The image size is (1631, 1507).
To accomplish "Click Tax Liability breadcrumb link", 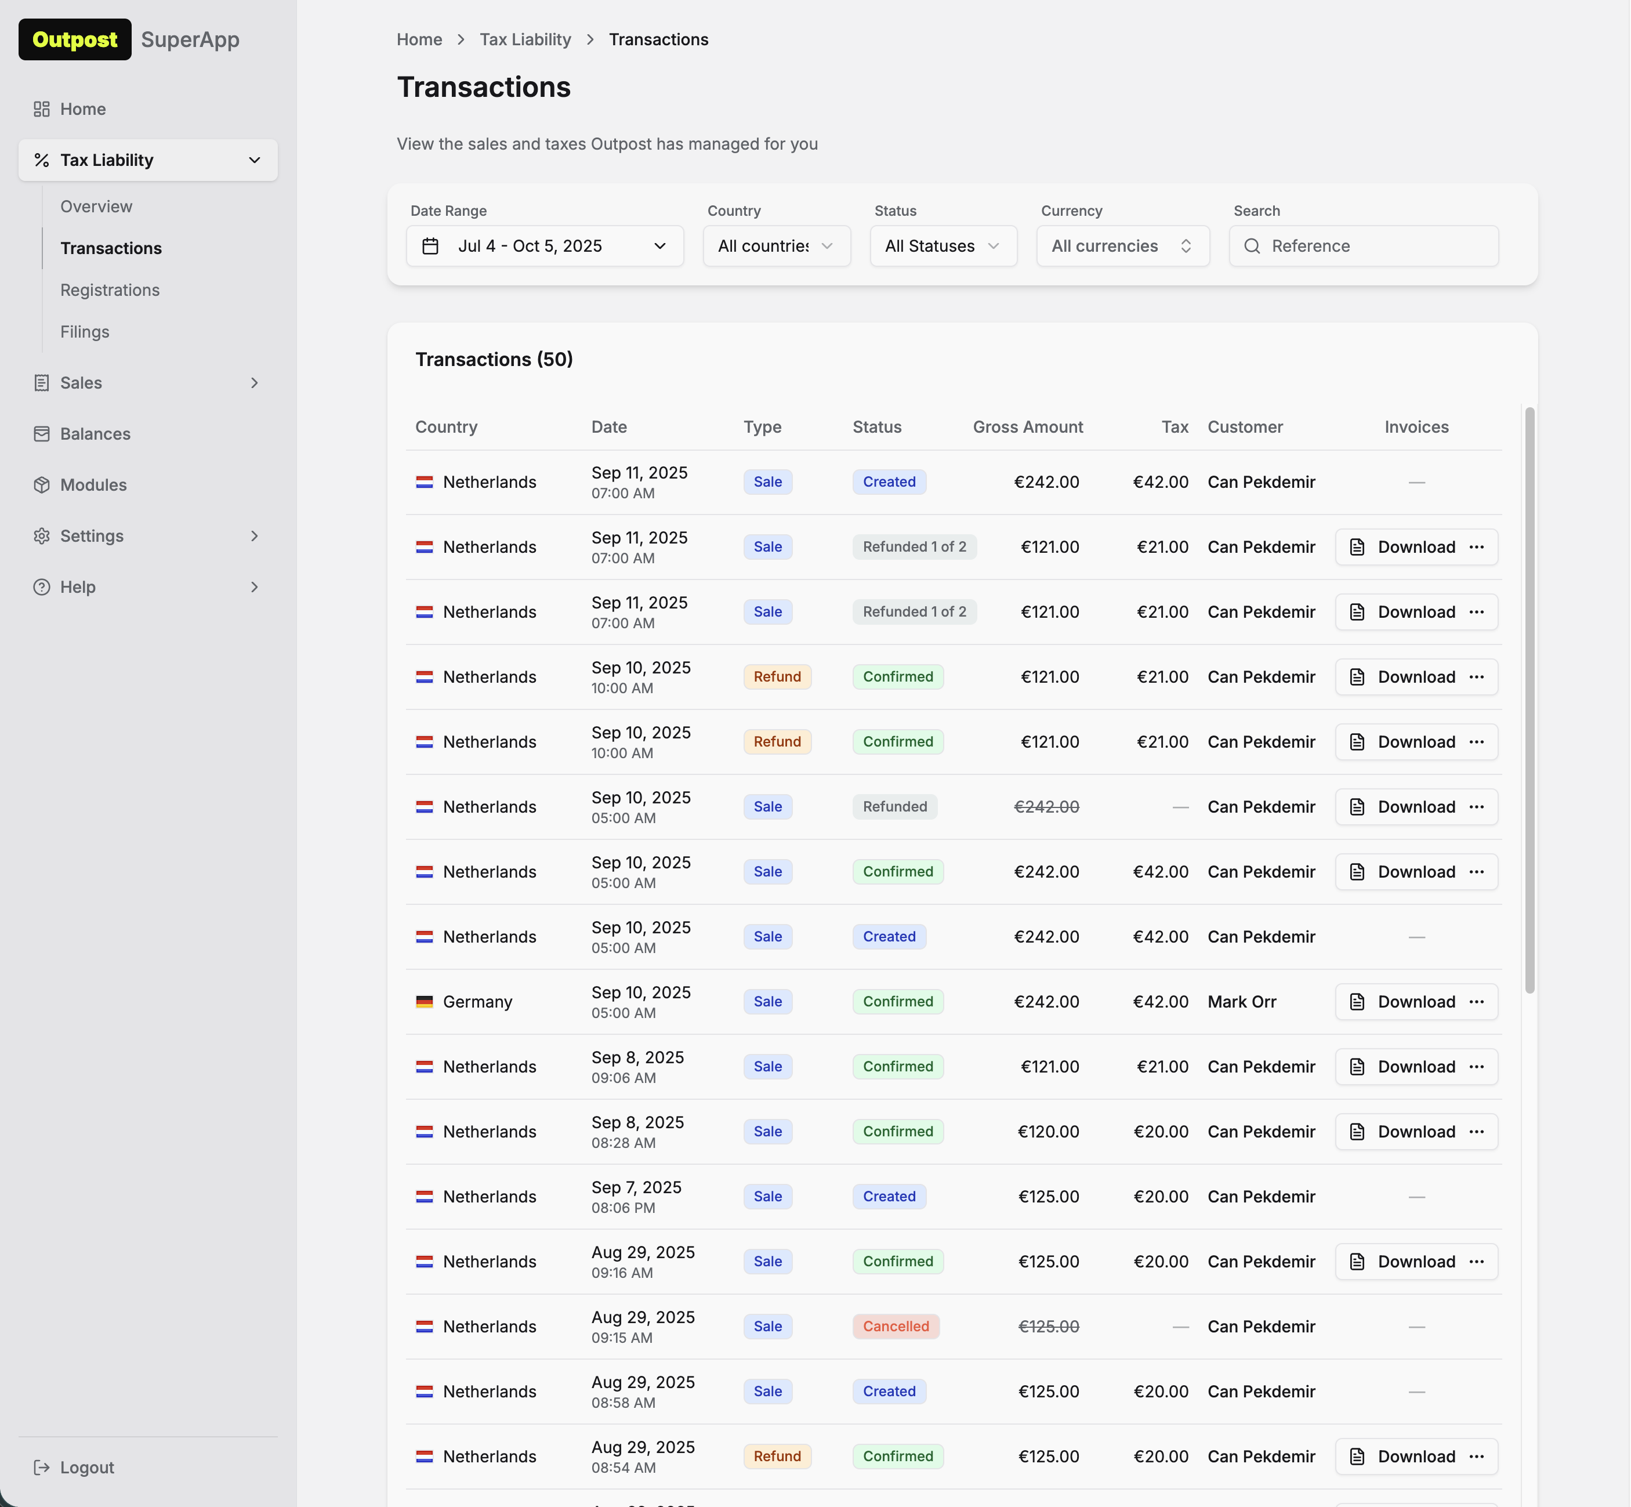I will click(525, 39).
